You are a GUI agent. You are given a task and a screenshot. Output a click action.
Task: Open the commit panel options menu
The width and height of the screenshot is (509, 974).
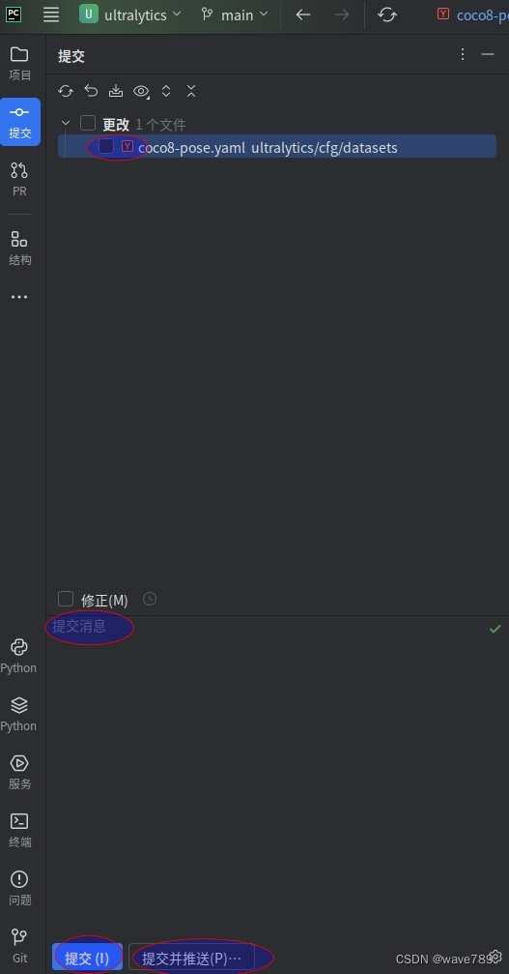[463, 54]
